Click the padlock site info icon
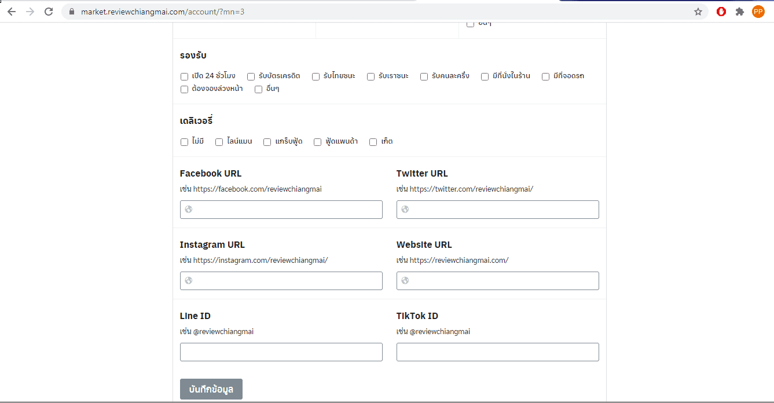Screen dimensions: 774x403 (72, 12)
